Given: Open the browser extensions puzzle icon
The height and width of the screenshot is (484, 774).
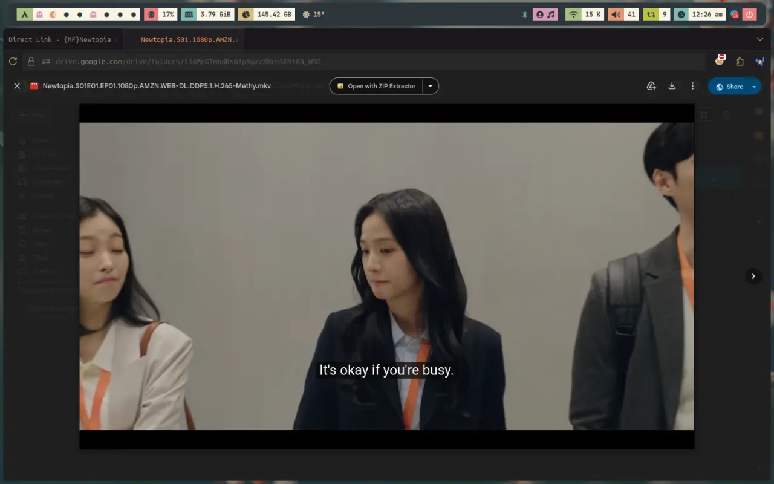Looking at the screenshot, I should click(x=740, y=61).
